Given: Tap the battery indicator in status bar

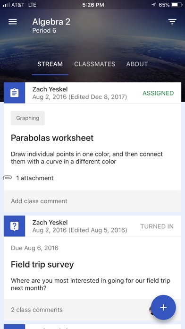Looking at the screenshot, I should [x=177, y=5].
